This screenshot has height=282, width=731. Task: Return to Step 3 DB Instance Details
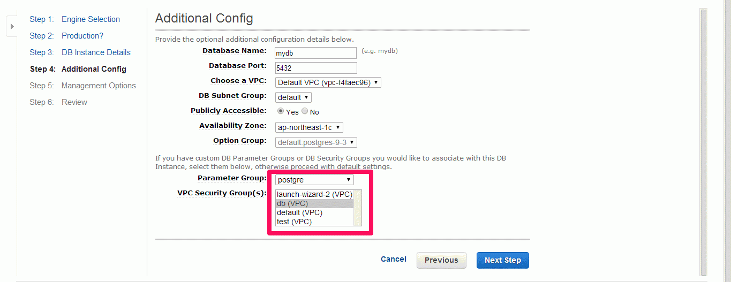coord(80,52)
